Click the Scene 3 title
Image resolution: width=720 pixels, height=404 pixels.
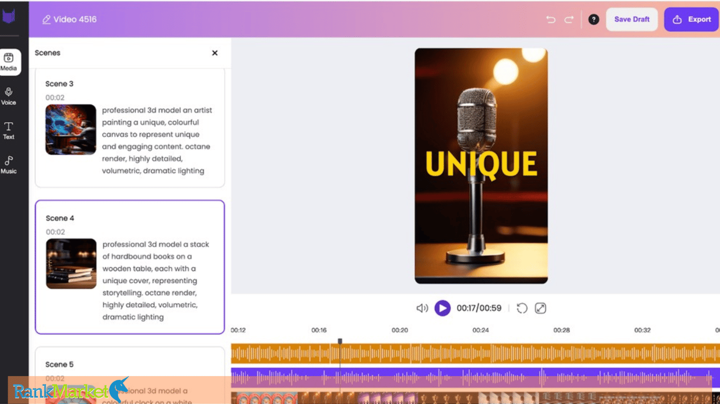[60, 84]
